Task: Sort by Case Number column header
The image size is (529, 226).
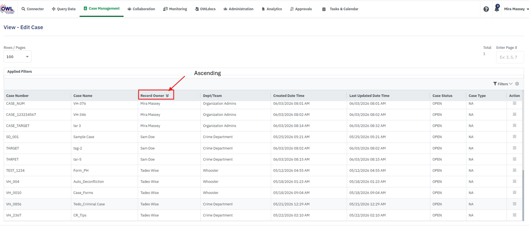Action: (x=17, y=96)
